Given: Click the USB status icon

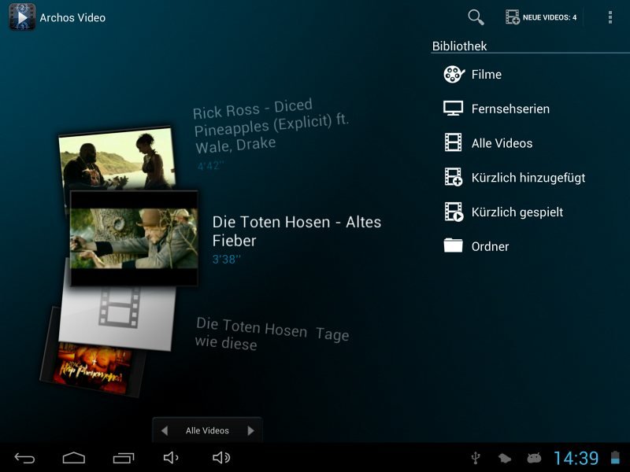Looking at the screenshot, I should tap(476, 458).
